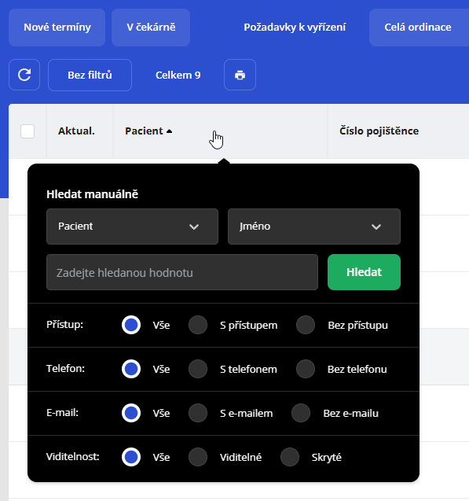Open the Celá ordinace tab
This screenshot has width=469, height=501.
click(x=418, y=28)
